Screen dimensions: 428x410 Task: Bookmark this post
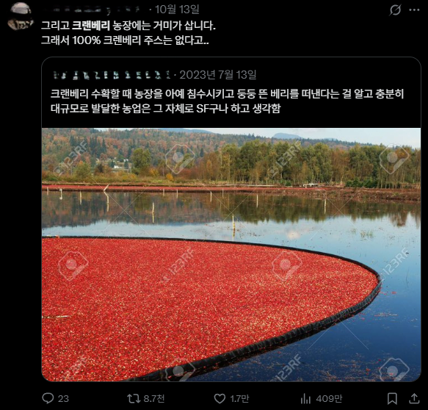(x=392, y=398)
